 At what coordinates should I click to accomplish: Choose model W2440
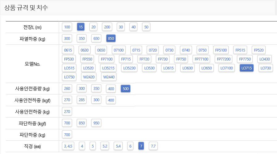click(108, 77)
